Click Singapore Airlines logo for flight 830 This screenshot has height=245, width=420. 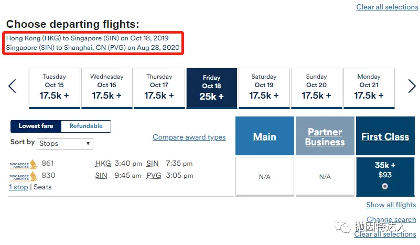click(x=23, y=176)
